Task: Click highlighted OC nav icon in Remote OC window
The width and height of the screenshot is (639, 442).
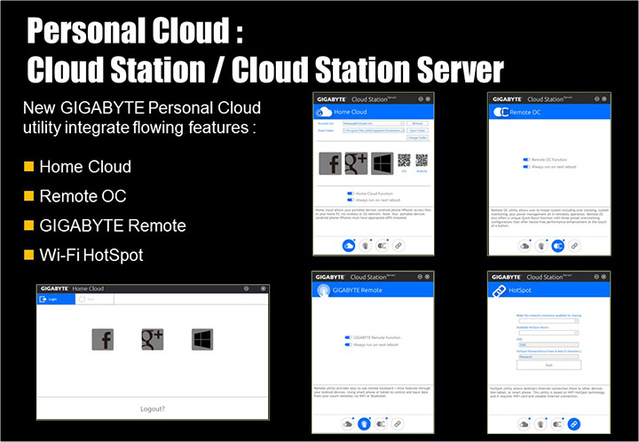Action: coord(557,246)
